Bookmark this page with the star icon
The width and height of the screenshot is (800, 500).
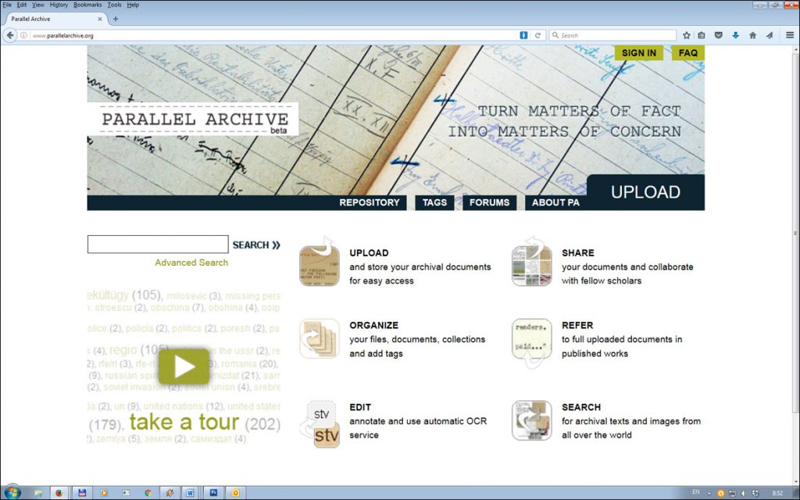(687, 35)
